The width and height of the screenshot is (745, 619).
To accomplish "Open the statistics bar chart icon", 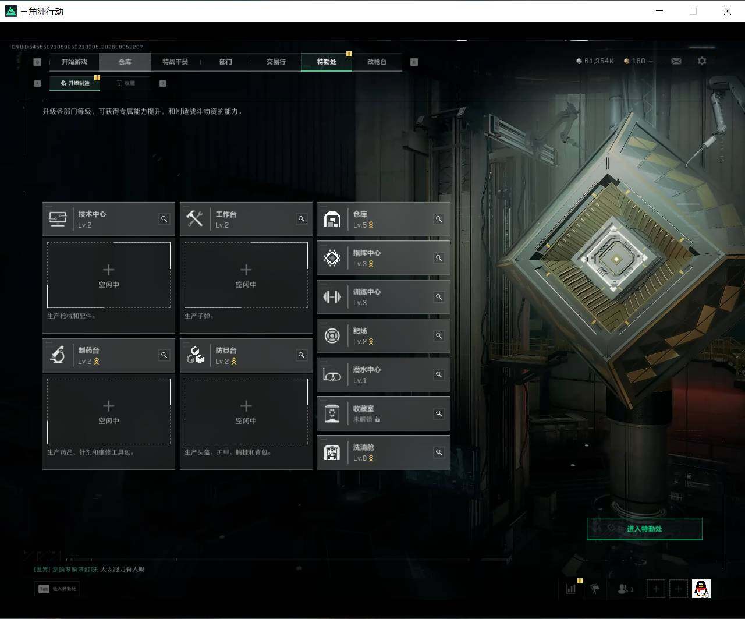I will pos(571,589).
